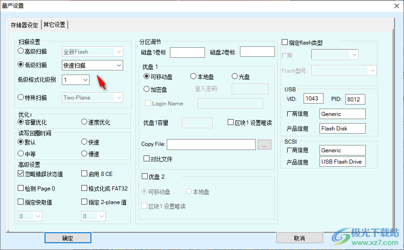The height and width of the screenshot is (250, 404).
Task: Edit the SCSI 厂商信息 Generic field
Action: click(342, 150)
